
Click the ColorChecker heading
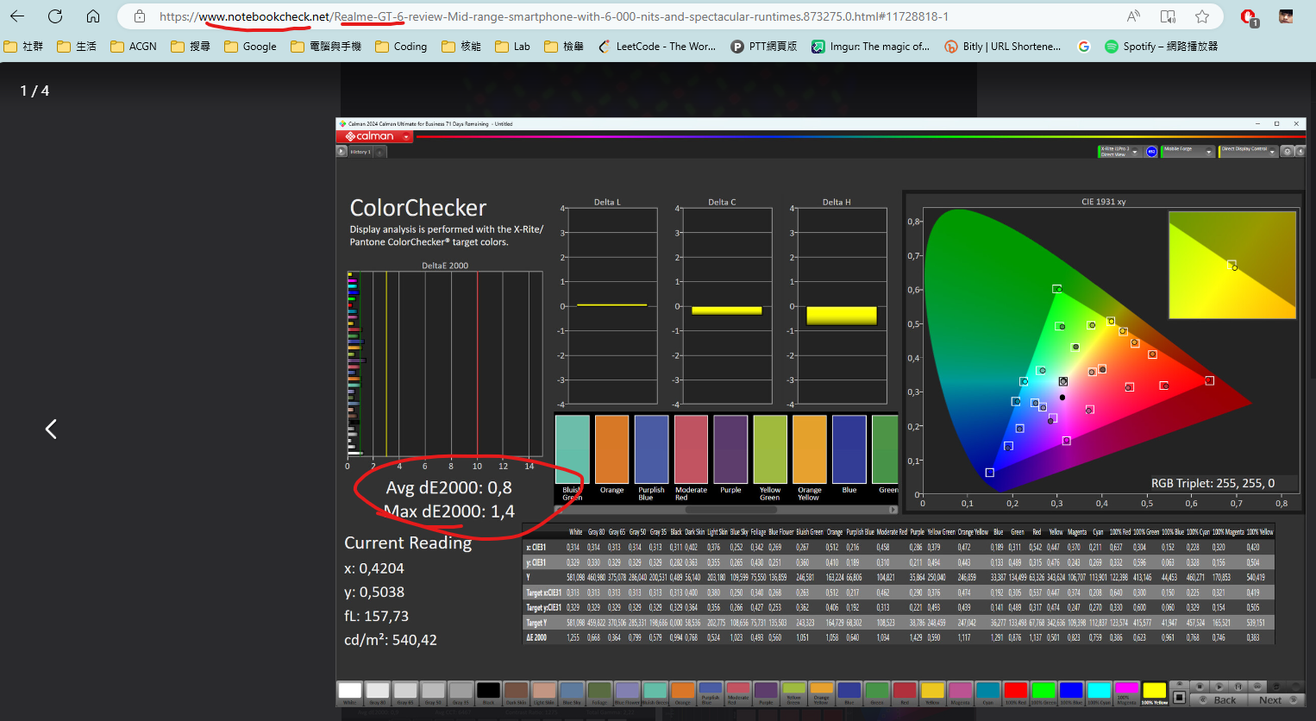[418, 208]
